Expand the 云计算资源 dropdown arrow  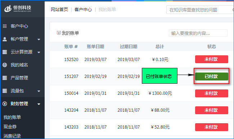pyautogui.click(x=39, y=52)
